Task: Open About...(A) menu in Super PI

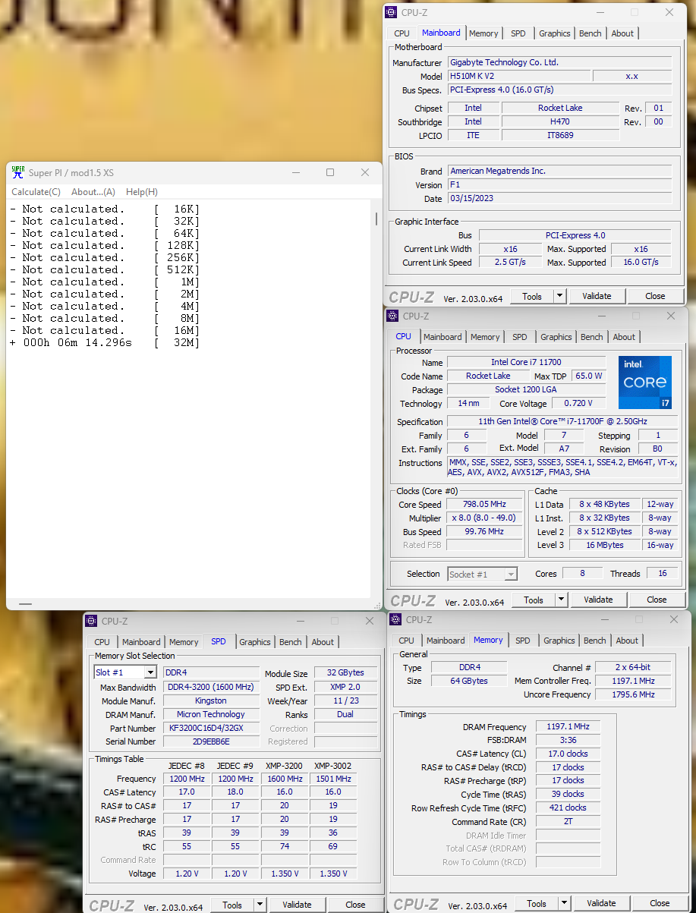Action: coord(93,192)
